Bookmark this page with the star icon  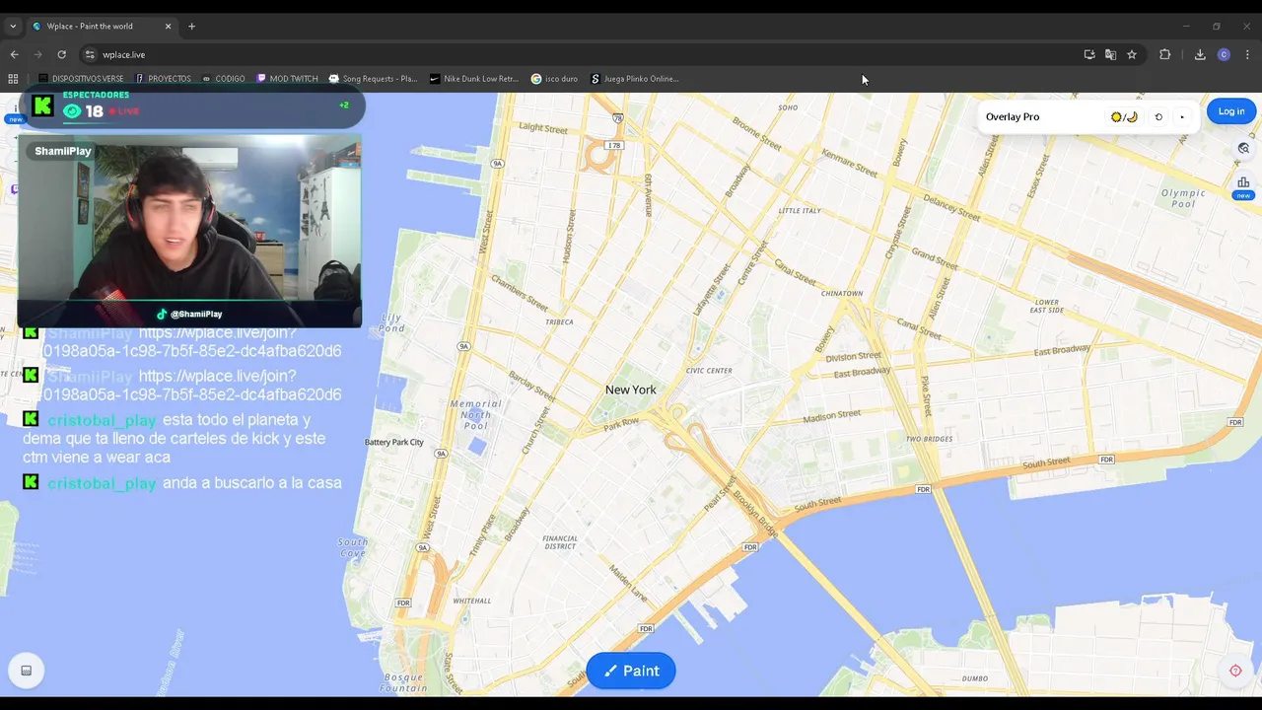(1132, 54)
